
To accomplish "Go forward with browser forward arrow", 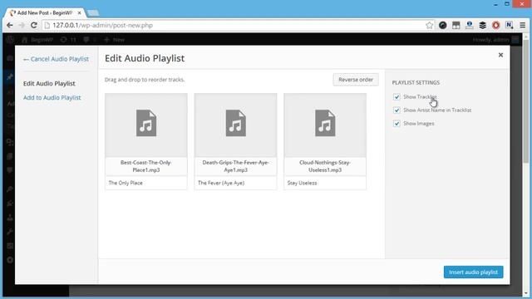I will [22, 26].
